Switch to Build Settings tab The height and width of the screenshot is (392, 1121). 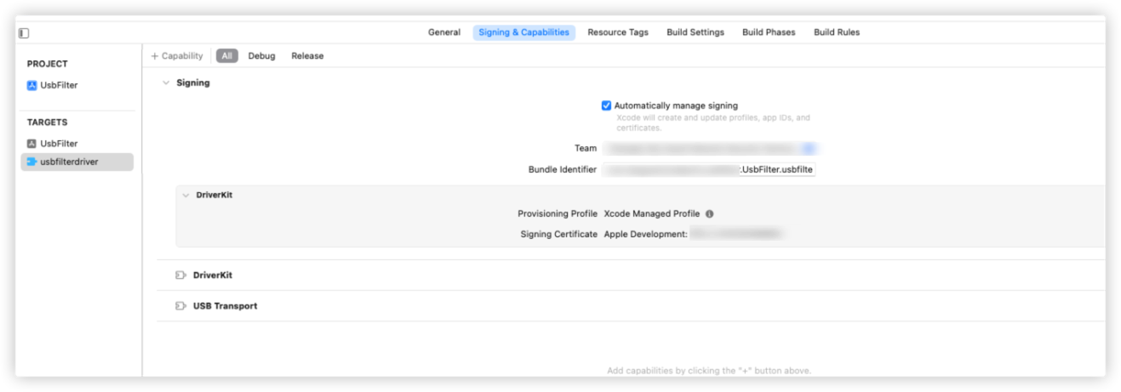[695, 32]
